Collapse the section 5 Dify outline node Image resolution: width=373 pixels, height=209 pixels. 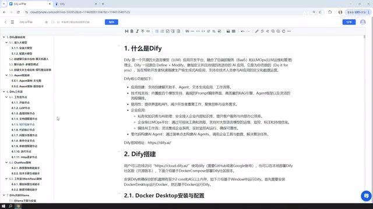[x=4, y=37]
